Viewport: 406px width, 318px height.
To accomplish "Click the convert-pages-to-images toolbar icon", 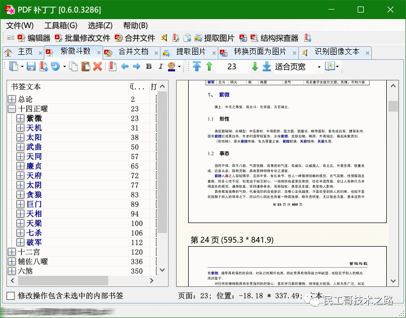I will coord(243,38).
